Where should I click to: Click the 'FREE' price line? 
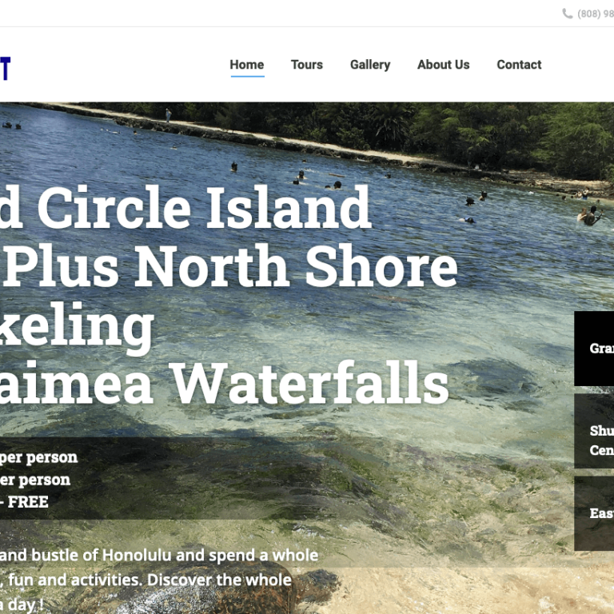(x=24, y=501)
